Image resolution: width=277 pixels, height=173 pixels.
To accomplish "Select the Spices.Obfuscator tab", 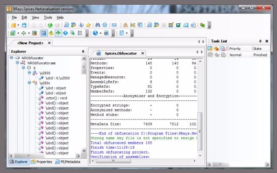I will pyautogui.click(x=121, y=53).
